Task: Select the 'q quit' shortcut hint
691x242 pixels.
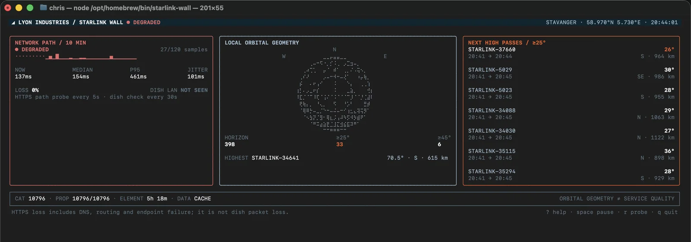Action: click(x=667, y=212)
